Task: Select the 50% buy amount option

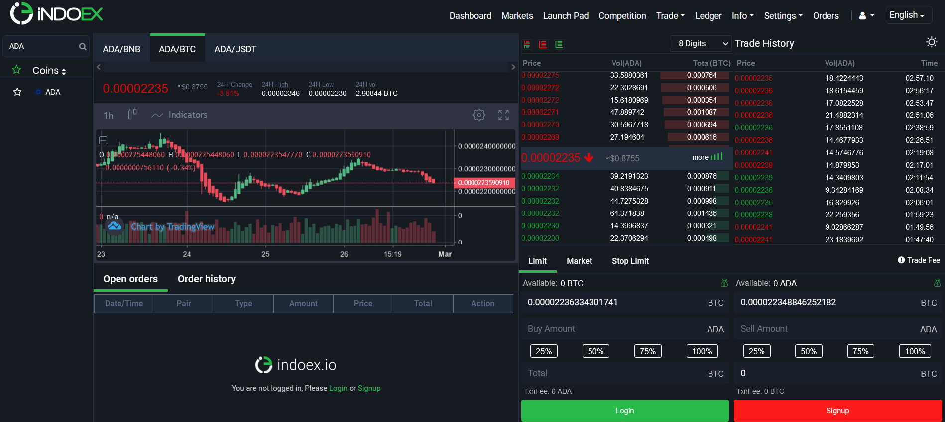Action: [x=595, y=351]
